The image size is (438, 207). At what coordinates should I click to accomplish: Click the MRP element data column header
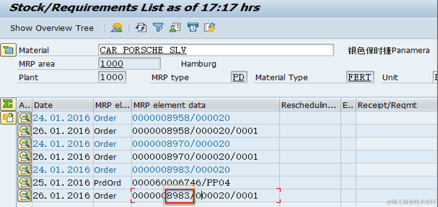tap(206, 105)
